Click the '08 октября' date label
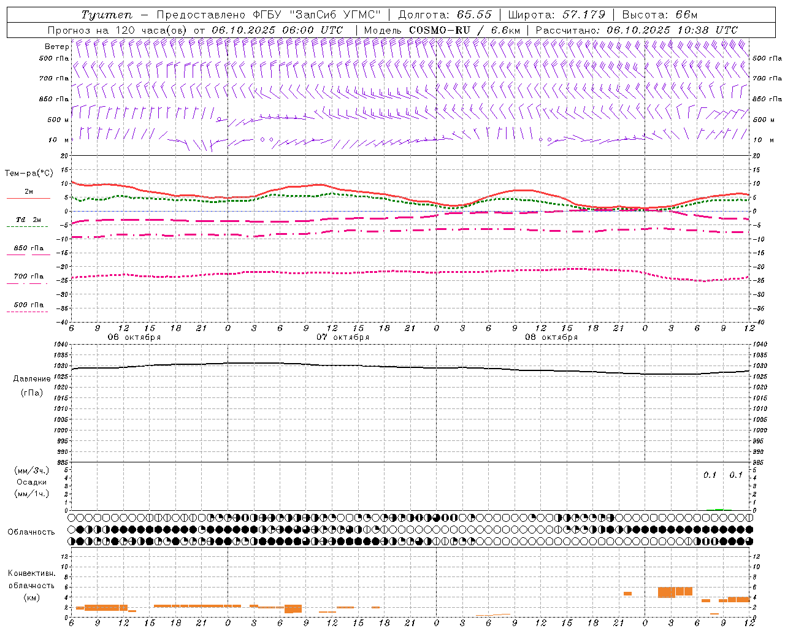The image size is (785, 628). pos(551,337)
